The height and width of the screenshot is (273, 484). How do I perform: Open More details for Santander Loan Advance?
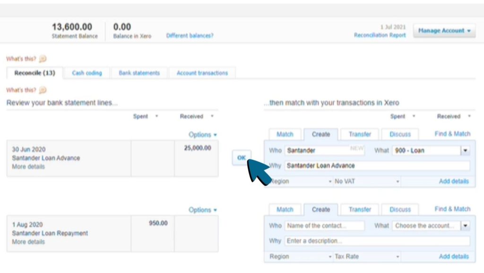click(28, 167)
